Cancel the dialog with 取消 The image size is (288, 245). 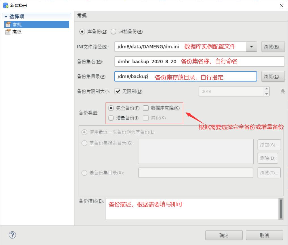tap(264, 235)
